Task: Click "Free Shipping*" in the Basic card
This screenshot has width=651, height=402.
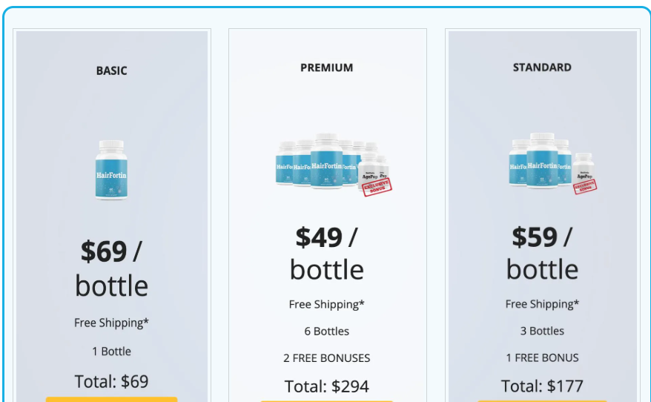Action: 111,323
